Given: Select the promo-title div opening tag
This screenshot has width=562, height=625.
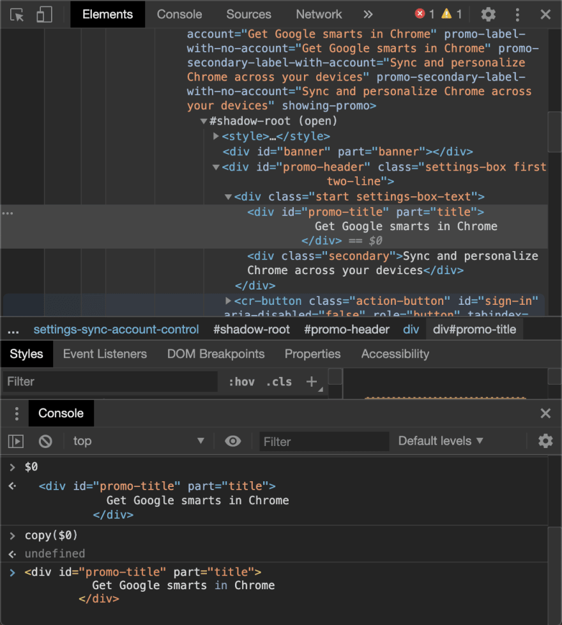Looking at the screenshot, I should [365, 212].
